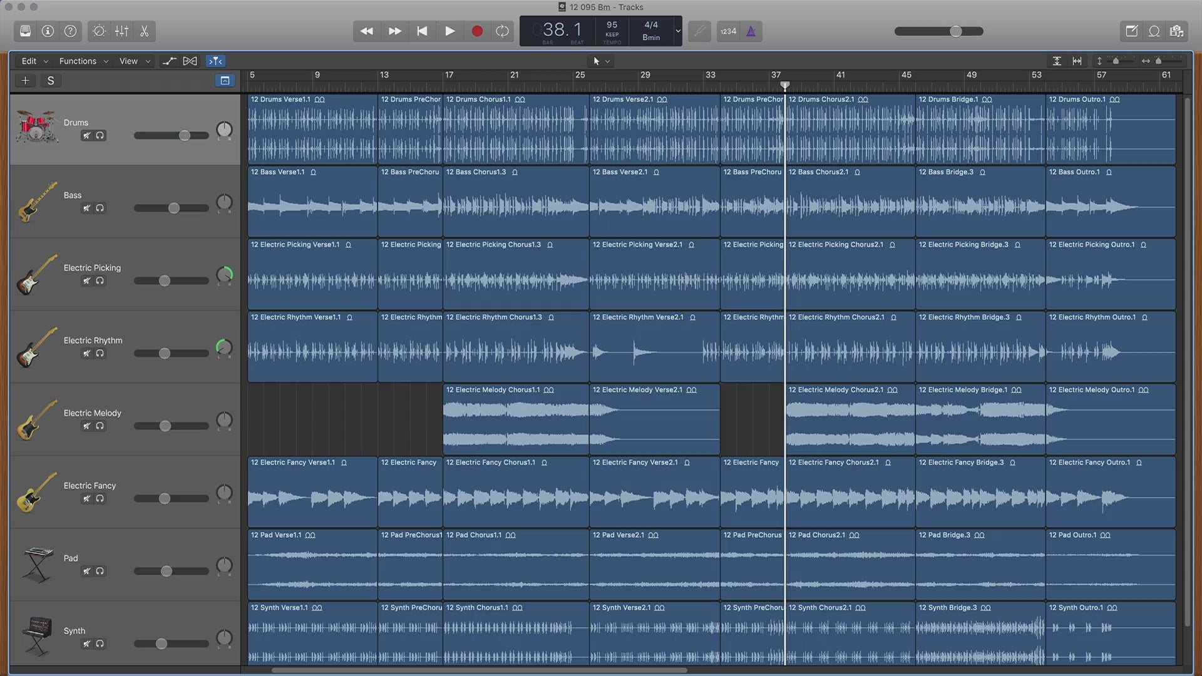Open the View menu
This screenshot has width=1202, height=676.
coord(135,61)
